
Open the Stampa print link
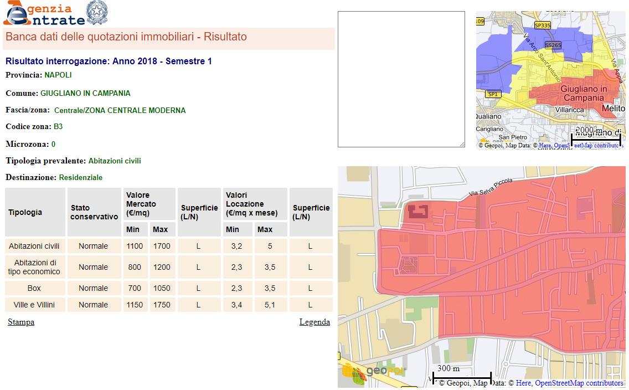click(x=21, y=322)
